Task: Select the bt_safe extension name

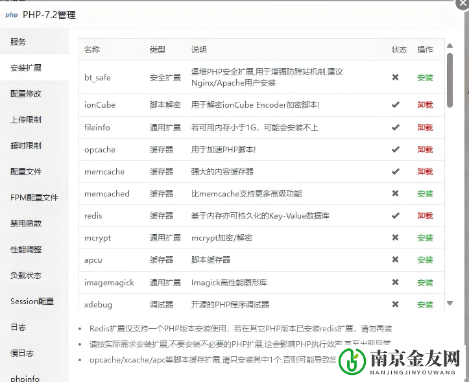Action: (97, 78)
